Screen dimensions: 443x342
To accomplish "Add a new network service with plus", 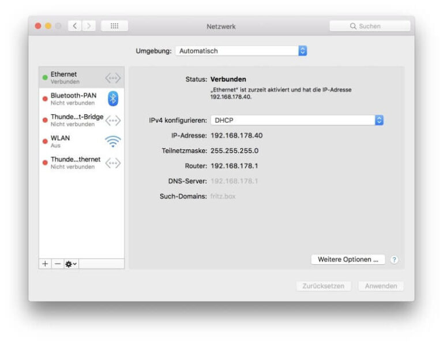I will (x=45, y=264).
